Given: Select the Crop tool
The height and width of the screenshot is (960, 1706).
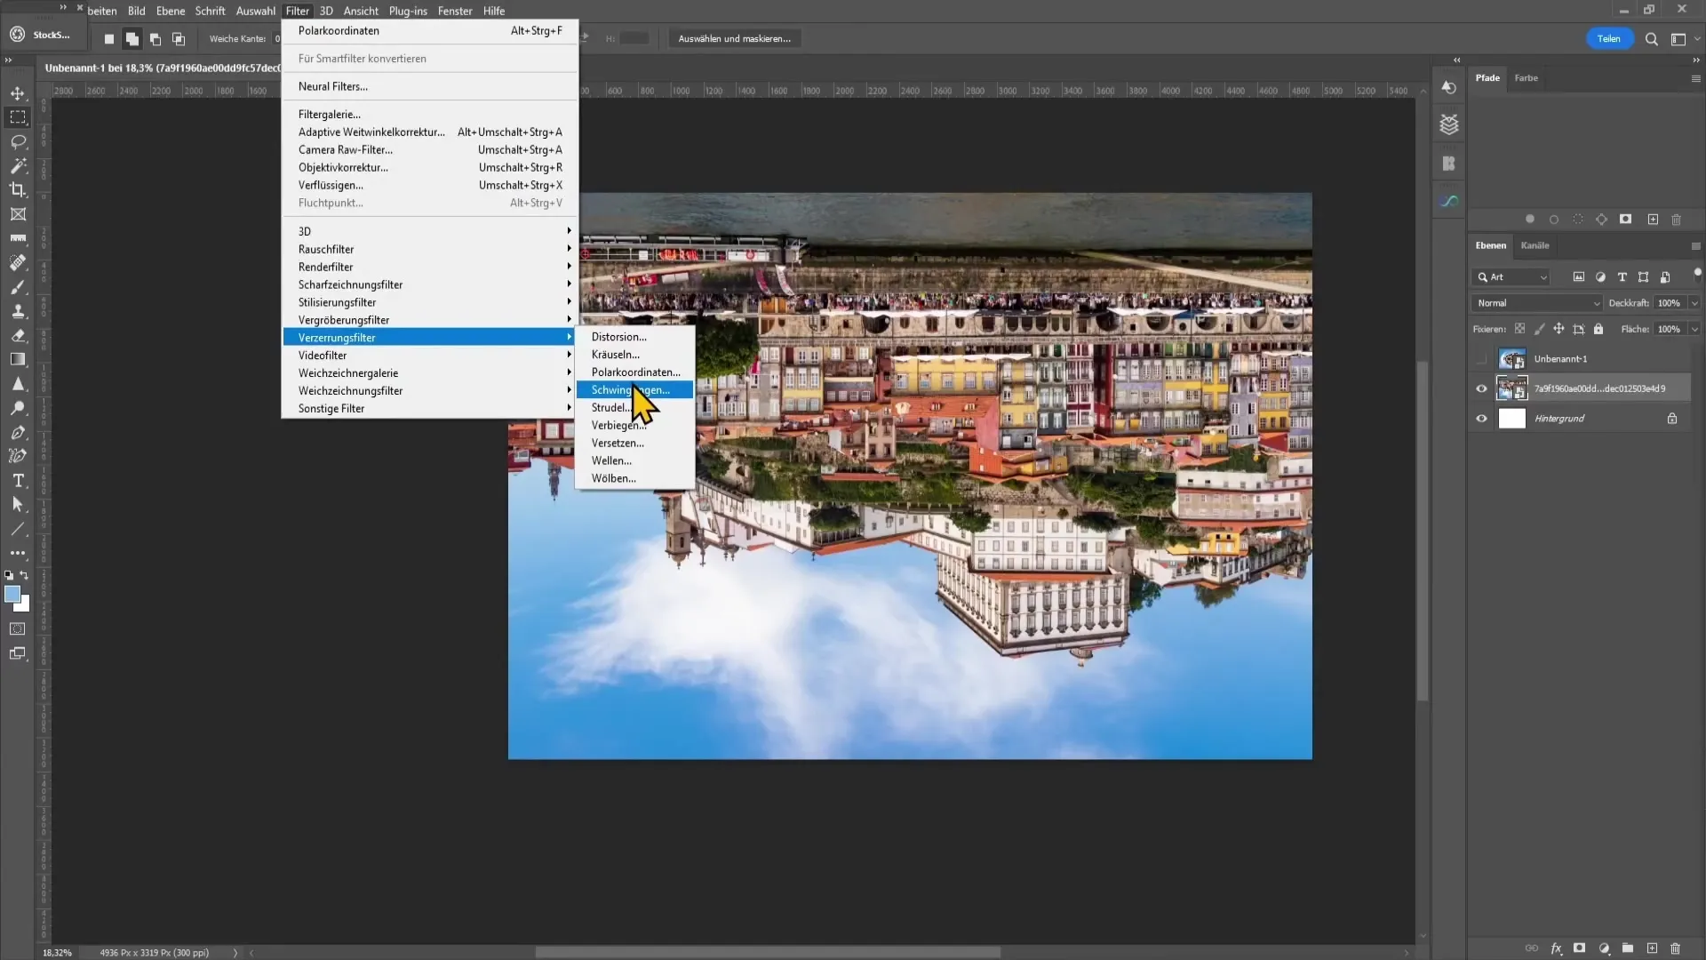Looking at the screenshot, I should (18, 189).
